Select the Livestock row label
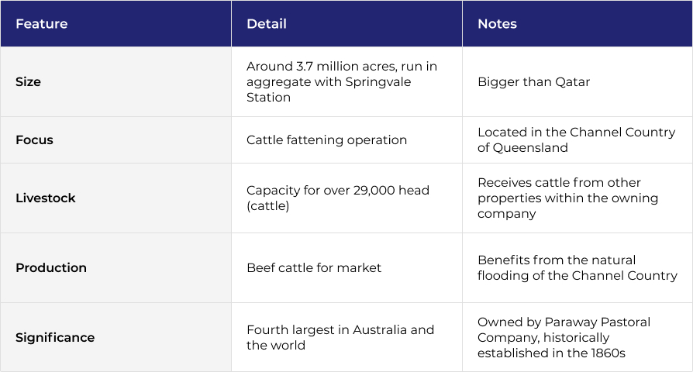This screenshot has height=372, width=693. tap(46, 198)
